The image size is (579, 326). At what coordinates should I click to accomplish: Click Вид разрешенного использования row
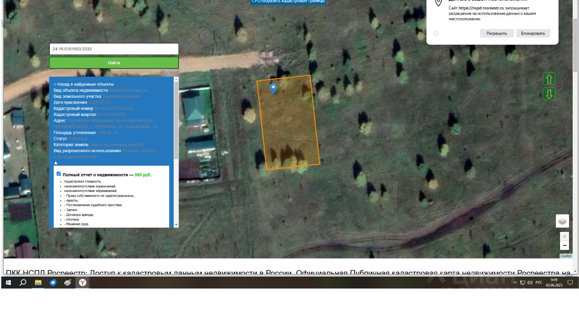pos(104,153)
